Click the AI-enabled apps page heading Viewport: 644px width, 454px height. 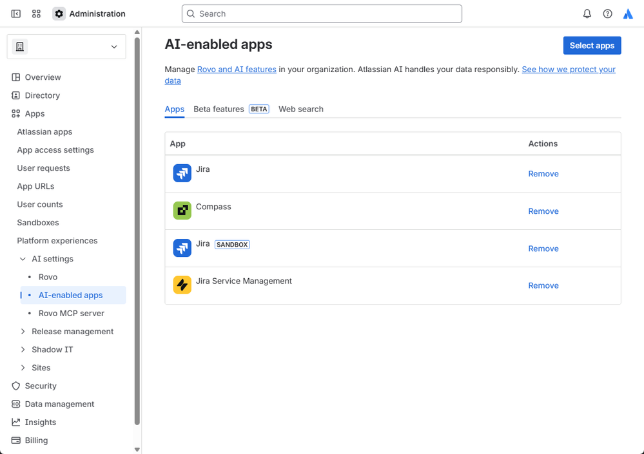coord(219,44)
